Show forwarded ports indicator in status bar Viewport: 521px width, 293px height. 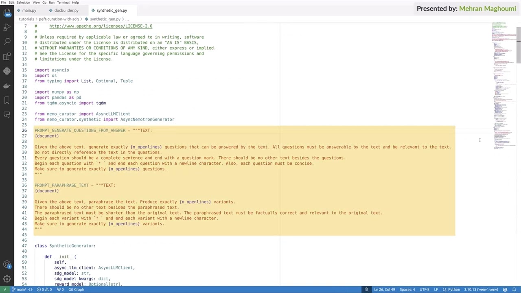click(x=60, y=289)
